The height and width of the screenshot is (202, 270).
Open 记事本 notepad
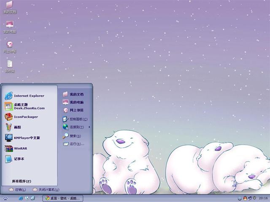point(14,159)
